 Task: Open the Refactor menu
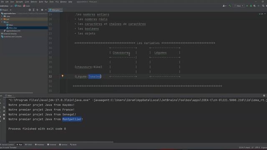point(34,2)
